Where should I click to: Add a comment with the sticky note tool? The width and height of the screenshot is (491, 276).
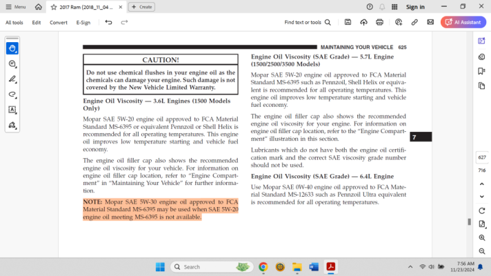(12, 64)
